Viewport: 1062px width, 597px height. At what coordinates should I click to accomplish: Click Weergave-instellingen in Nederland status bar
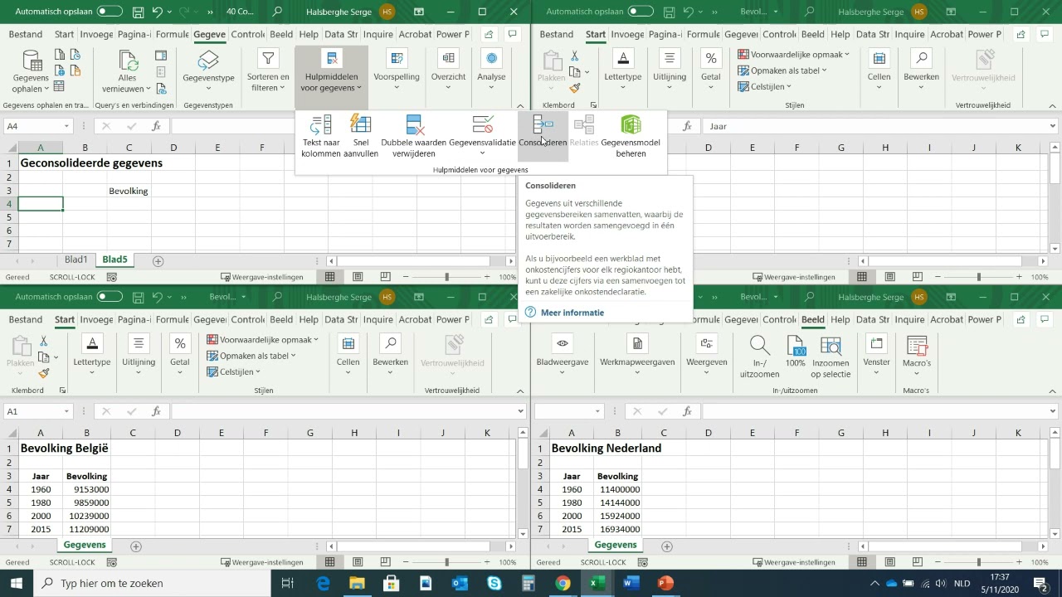pyautogui.click(x=792, y=562)
